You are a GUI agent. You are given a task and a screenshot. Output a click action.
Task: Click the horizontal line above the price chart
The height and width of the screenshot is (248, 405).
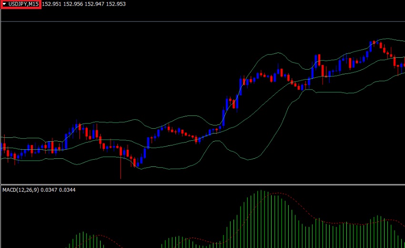(x=202, y=21)
